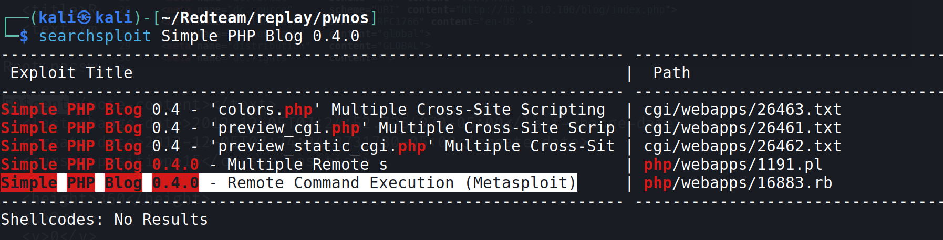The height and width of the screenshot is (240, 943).
Task: Click the php/webapps/1191.pl path
Action: tap(733, 165)
